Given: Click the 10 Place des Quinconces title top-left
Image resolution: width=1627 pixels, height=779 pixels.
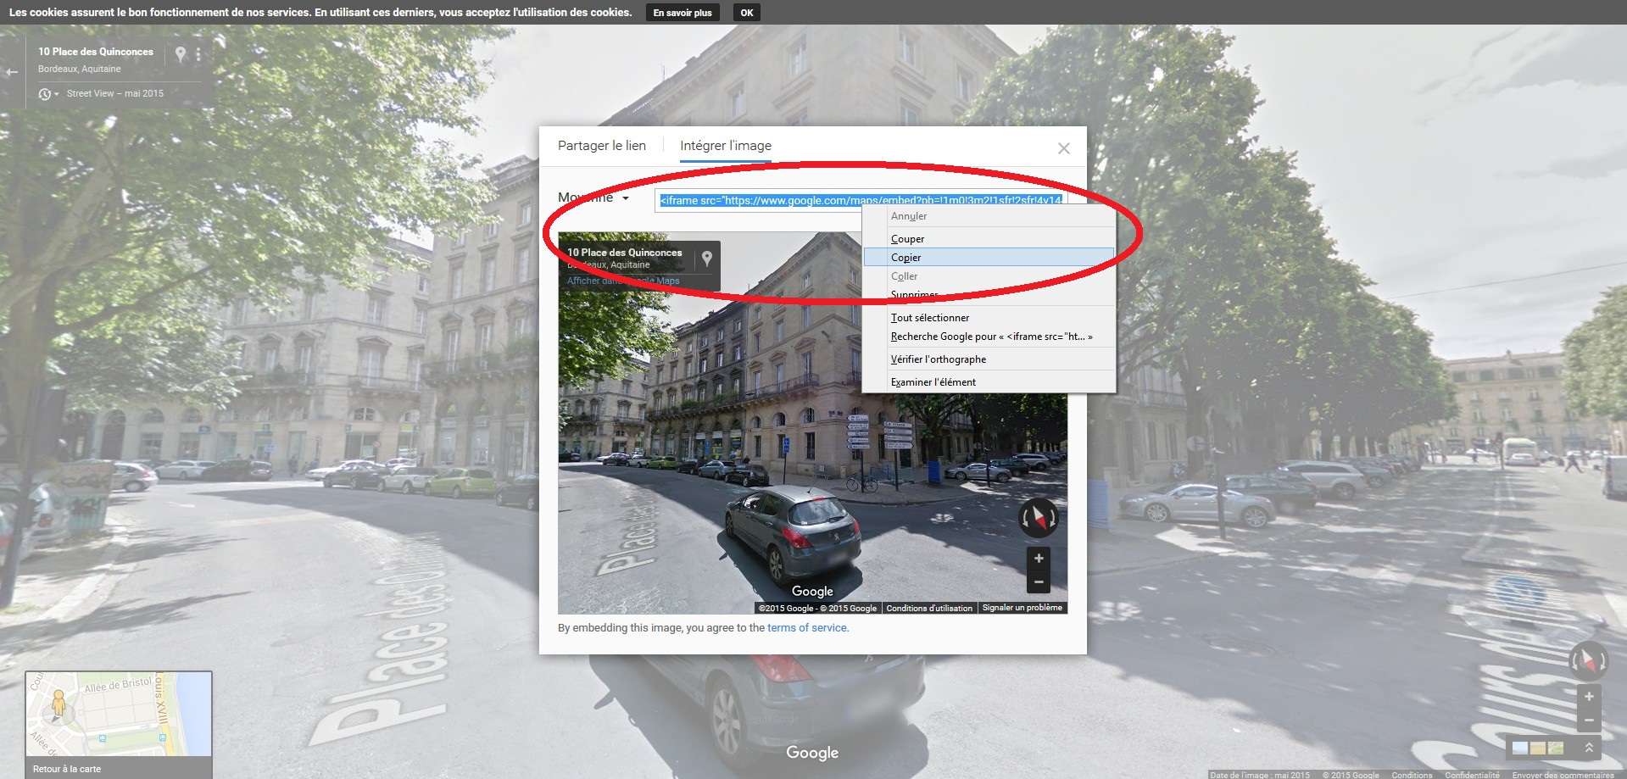Looking at the screenshot, I should pos(96,52).
